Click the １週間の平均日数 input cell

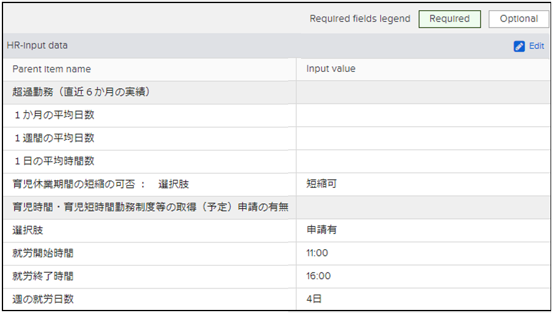click(423, 139)
